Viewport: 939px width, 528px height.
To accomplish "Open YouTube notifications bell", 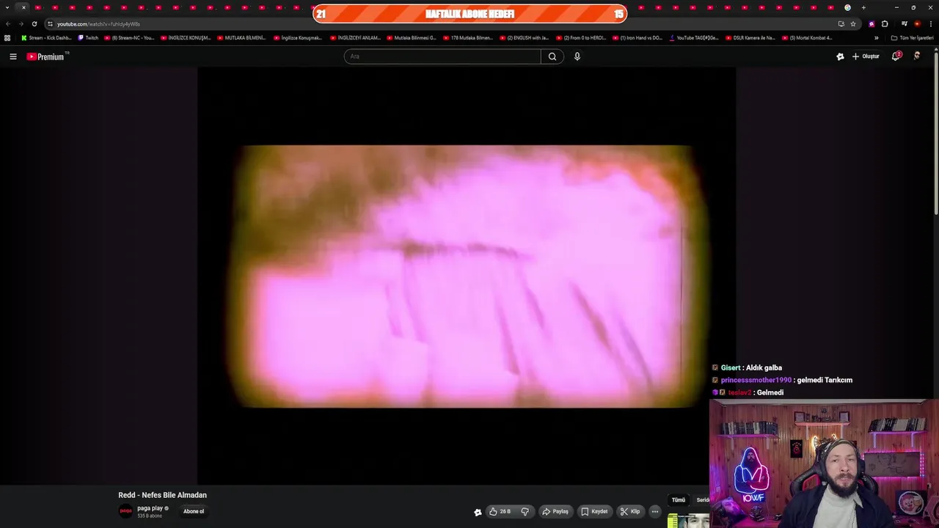I will click(896, 56).
